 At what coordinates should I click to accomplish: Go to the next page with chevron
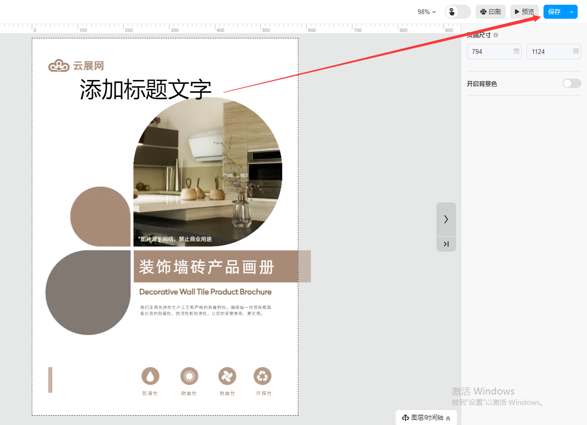(x=446, y=219)
